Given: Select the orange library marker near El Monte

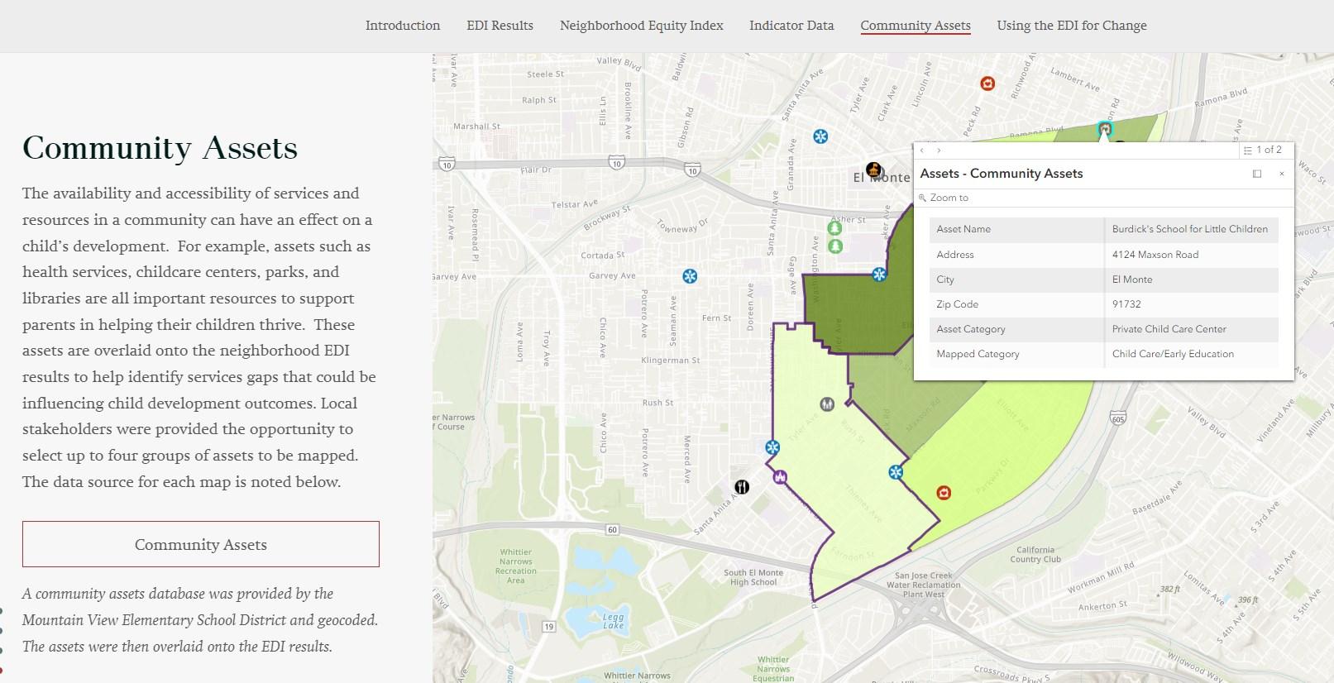Looking at the screenshot, I should pyautogui.click(x=873, y=170).
